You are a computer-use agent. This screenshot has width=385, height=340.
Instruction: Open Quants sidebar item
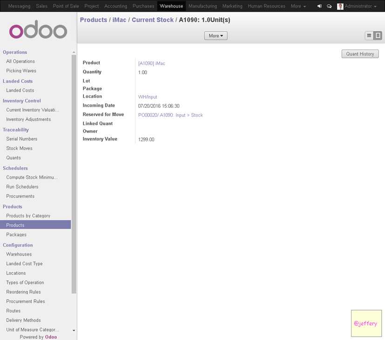pos(14,158)
